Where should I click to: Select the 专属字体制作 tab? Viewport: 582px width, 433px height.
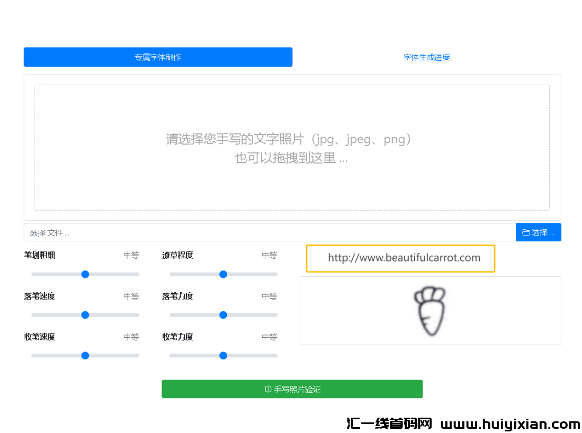pyautogui.click(x=158, y=57)
